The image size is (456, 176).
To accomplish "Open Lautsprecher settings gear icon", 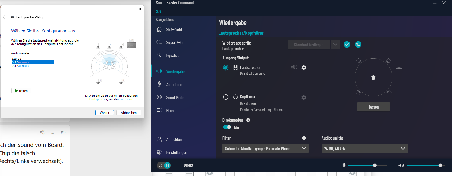I will point(304,68).
